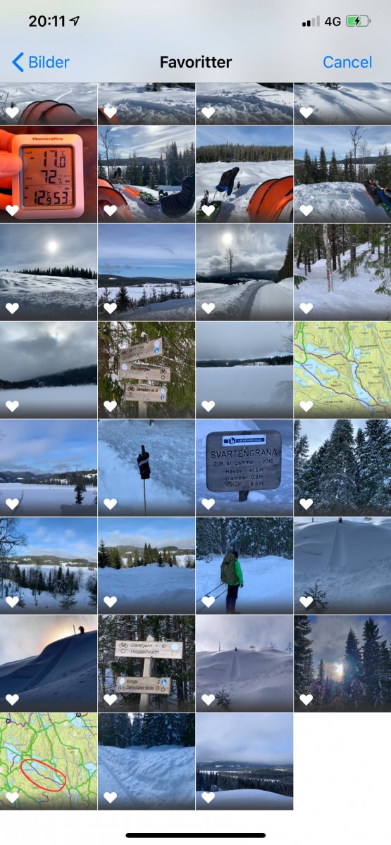The height and width of the screenshot is (845, 391).
Task: Open the ThermoPro thermometer photo
Action: click(49, 174)
